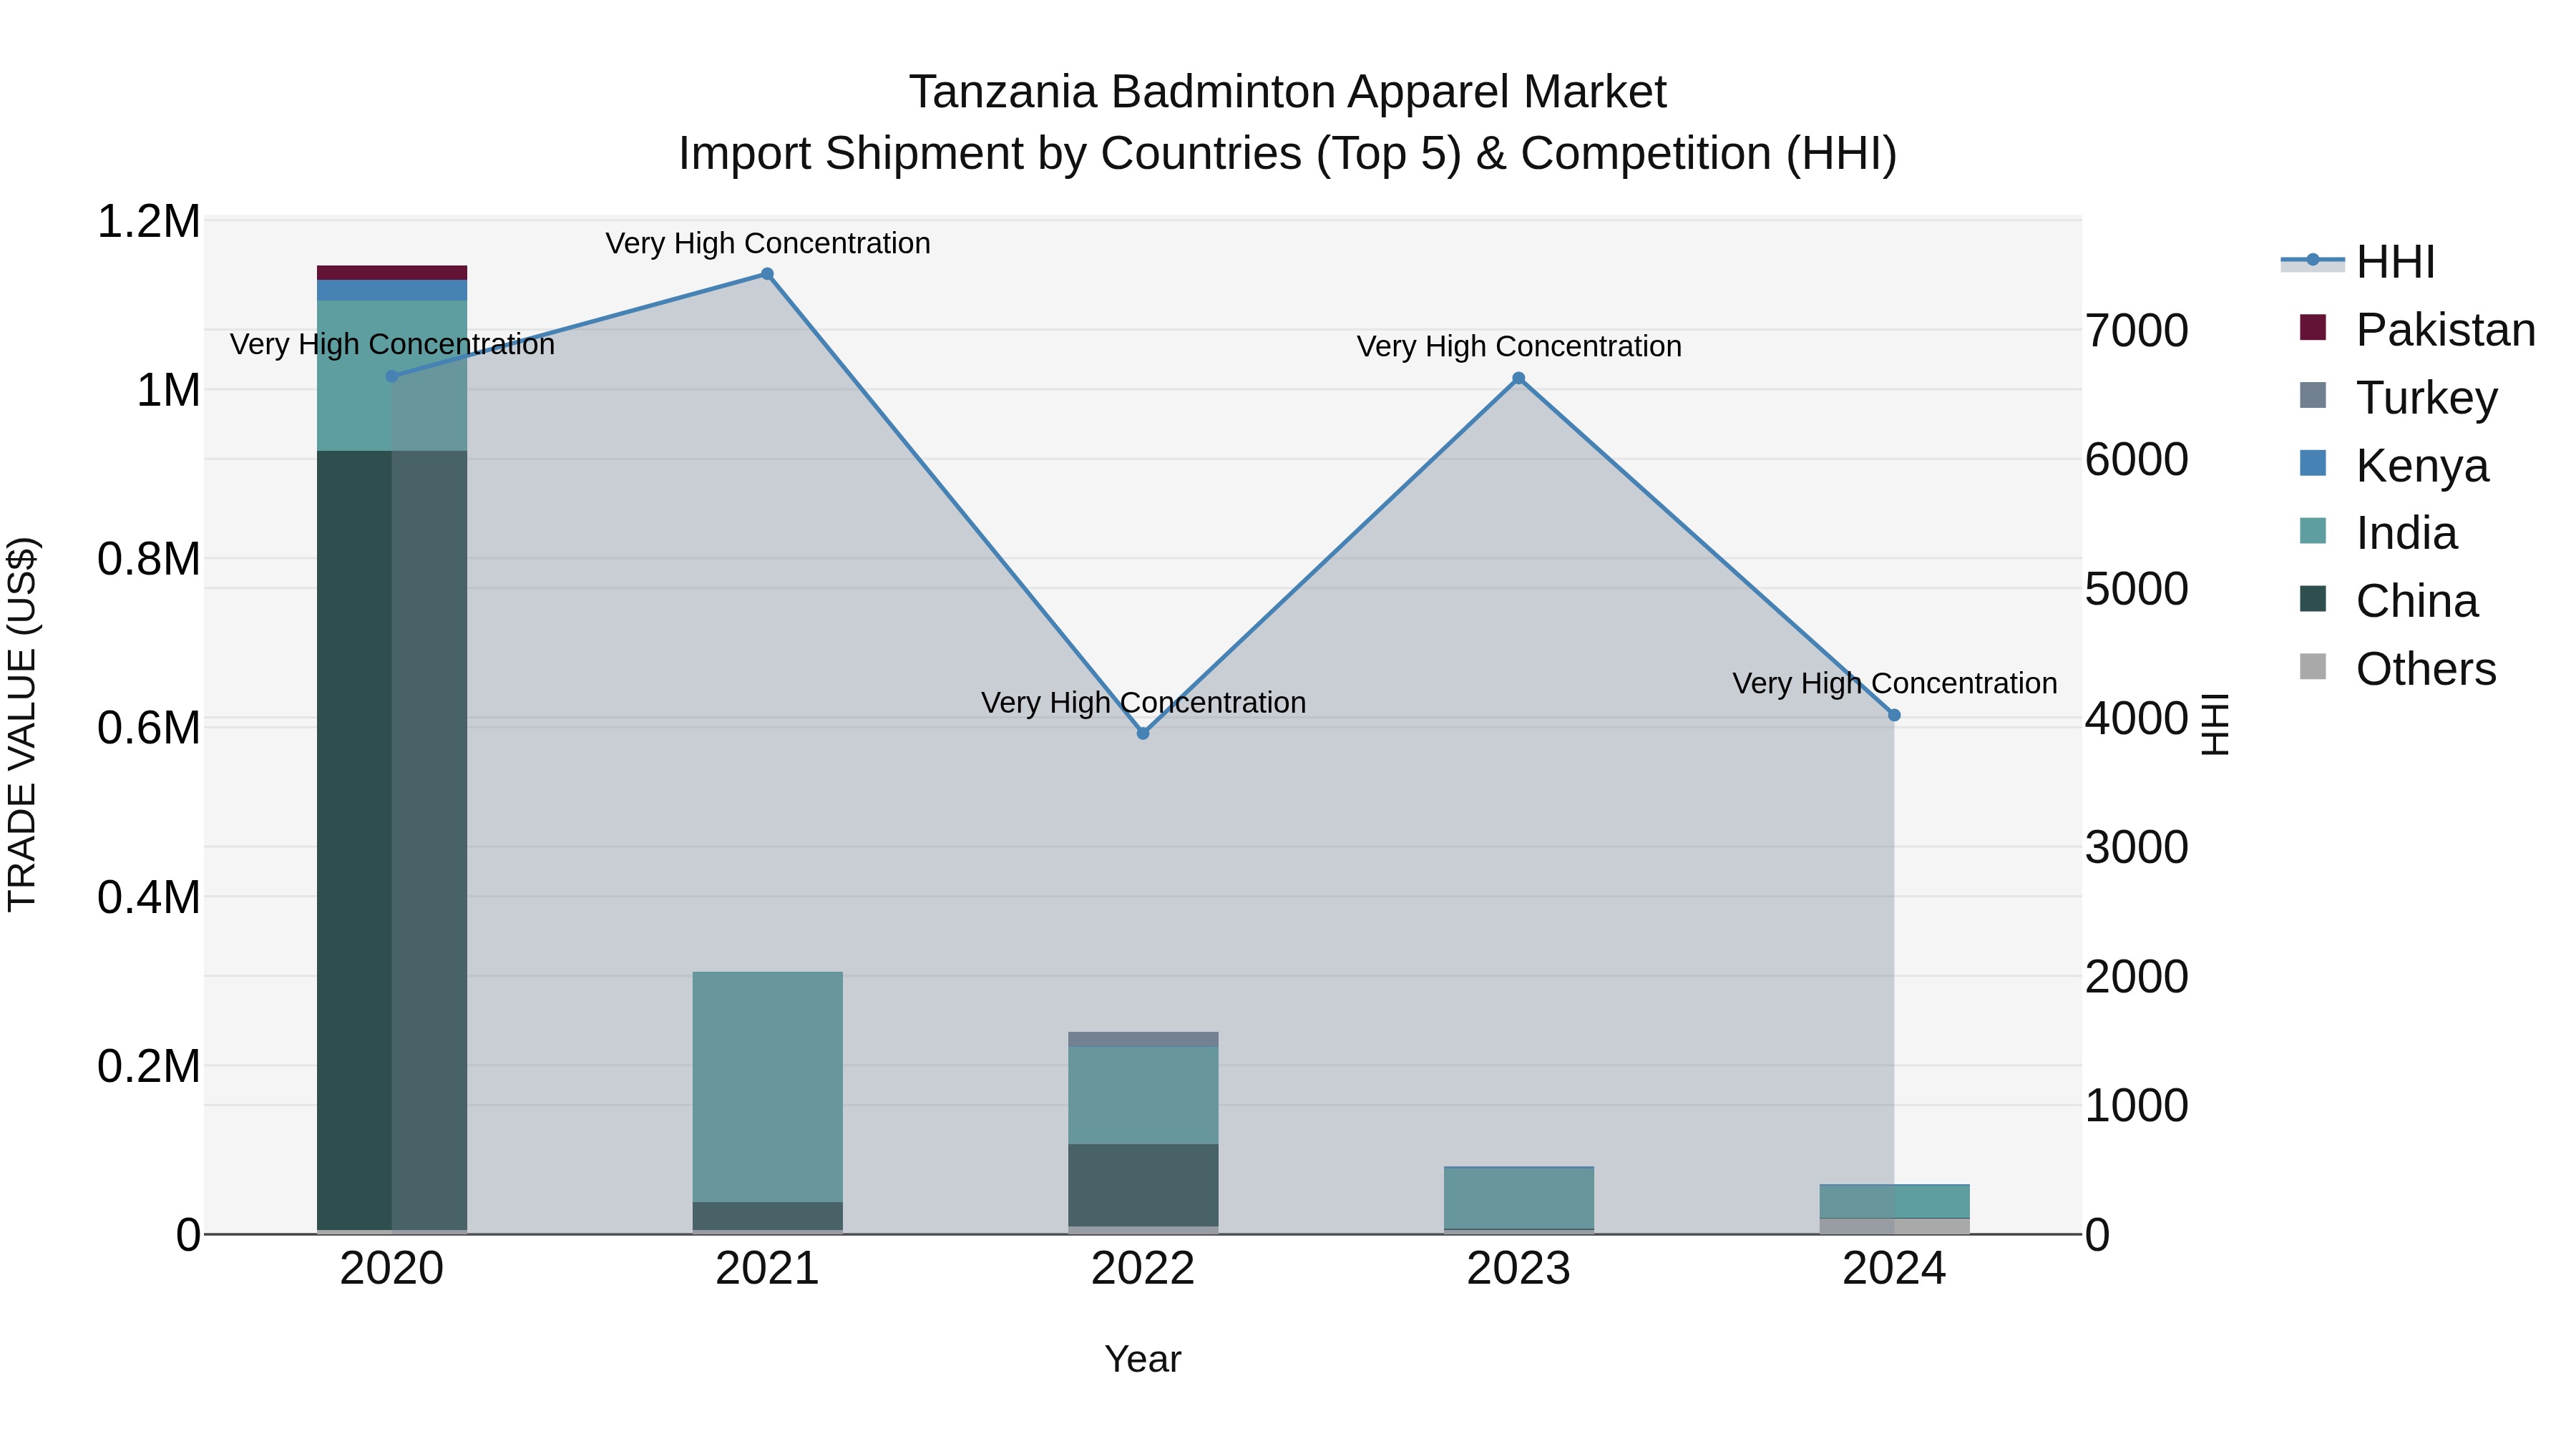
Task: Click the 0.8M left axis tick
Action: tap(148, 560)
